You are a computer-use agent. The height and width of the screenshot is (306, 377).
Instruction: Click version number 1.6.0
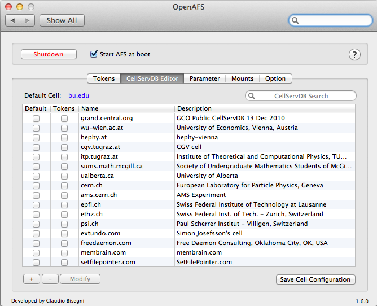362,301
